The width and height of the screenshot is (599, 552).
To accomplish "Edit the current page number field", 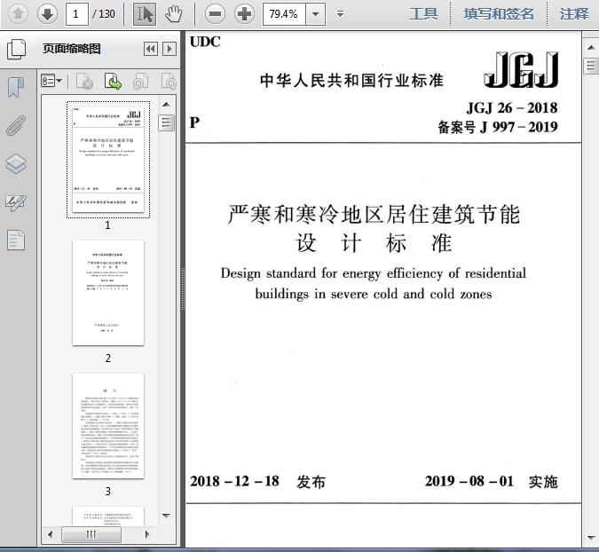I will [76, 14].
